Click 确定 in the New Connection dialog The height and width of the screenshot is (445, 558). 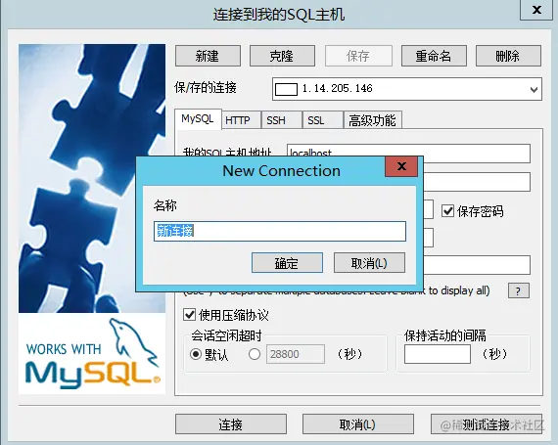coord(287,263)
